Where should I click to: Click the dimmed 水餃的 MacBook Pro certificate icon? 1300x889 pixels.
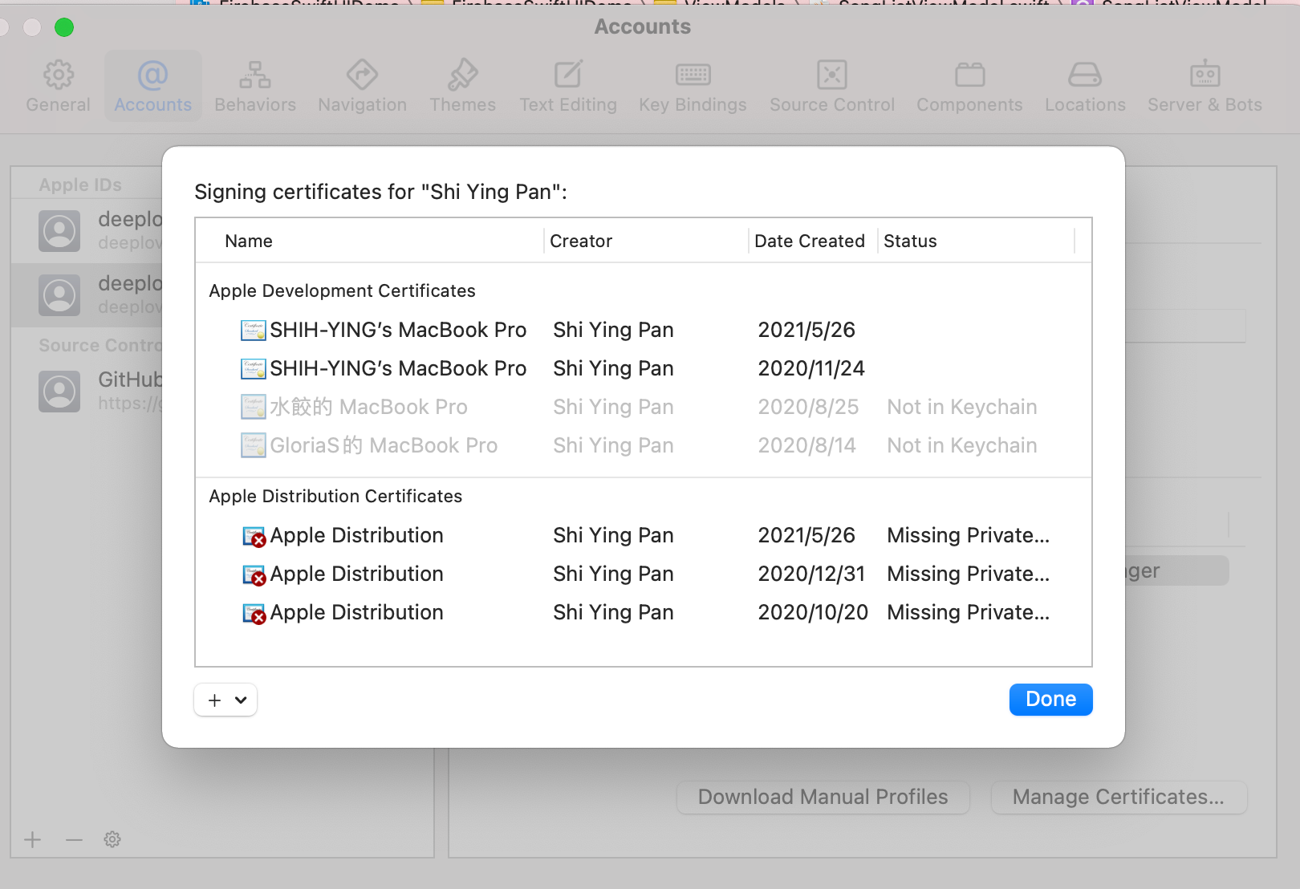(x=254, y=407)
